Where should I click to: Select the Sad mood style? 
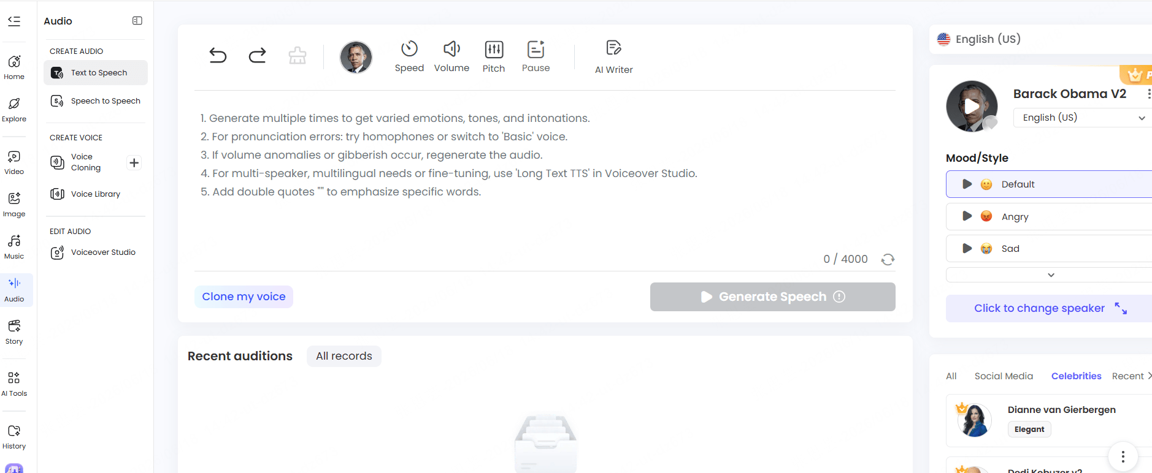click(x=1049, y=248)
